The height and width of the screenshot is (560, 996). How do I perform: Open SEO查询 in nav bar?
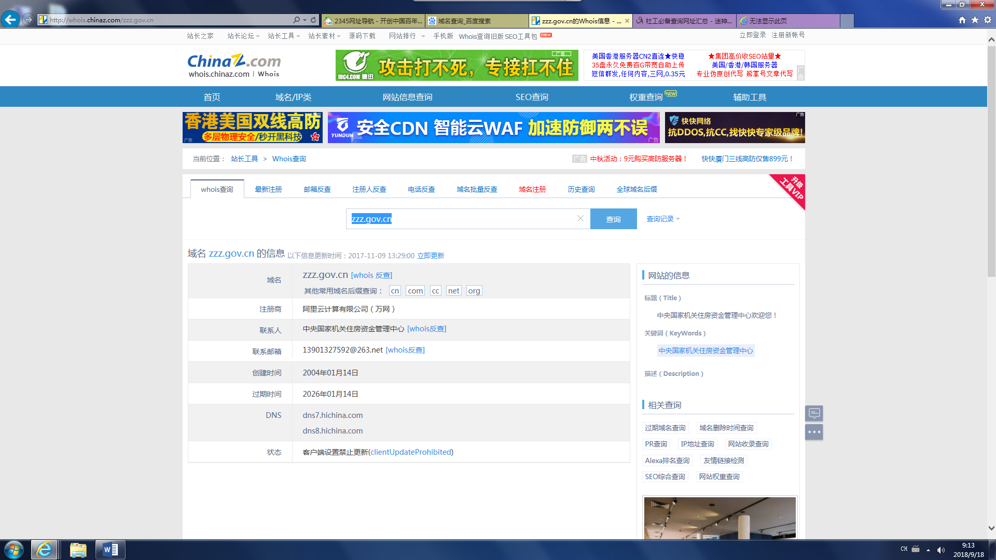click(532, 97)
